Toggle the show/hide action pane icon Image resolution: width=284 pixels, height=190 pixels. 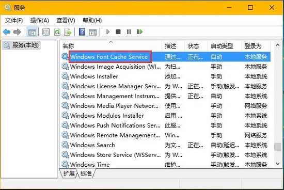point(93,32)
